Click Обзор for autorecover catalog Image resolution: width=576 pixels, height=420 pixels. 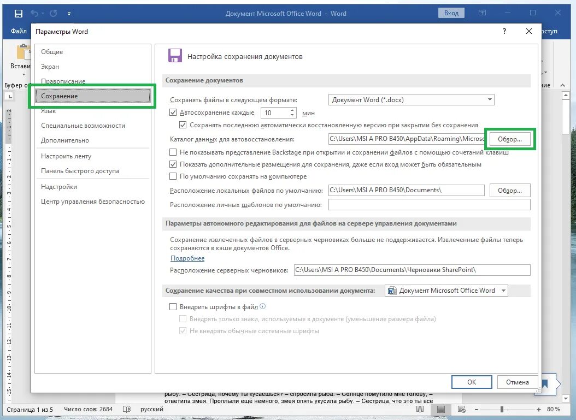point(509,139)
